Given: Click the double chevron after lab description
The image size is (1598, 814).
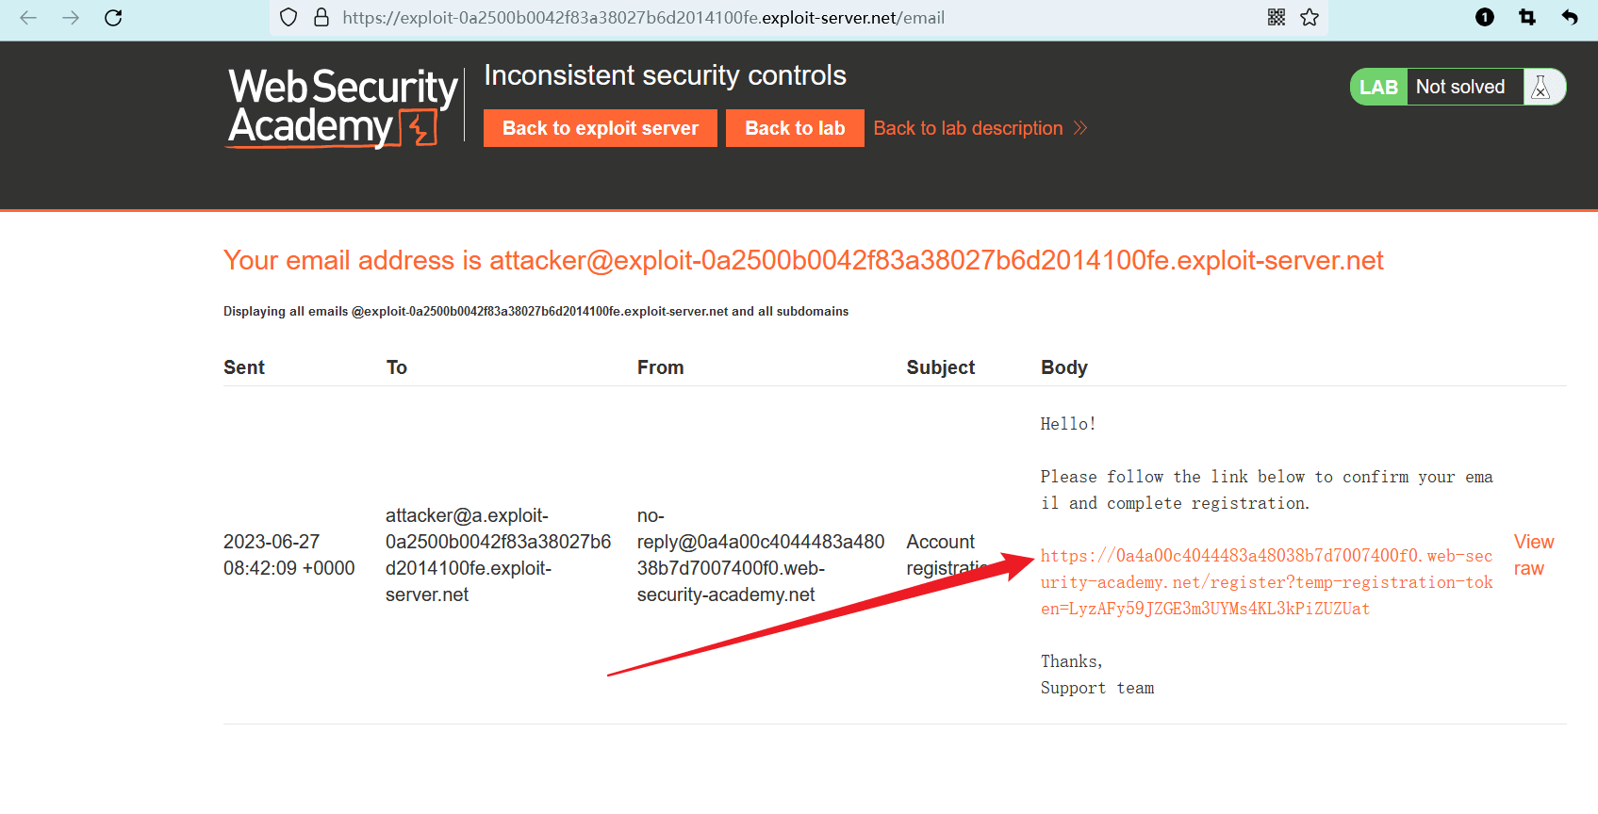Looking at the screenshot, I should tap(1080, 128).
